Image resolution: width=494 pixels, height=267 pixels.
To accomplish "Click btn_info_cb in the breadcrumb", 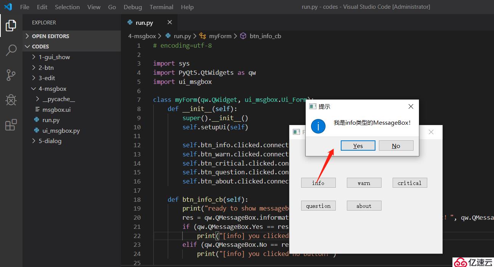I will 265,36.
